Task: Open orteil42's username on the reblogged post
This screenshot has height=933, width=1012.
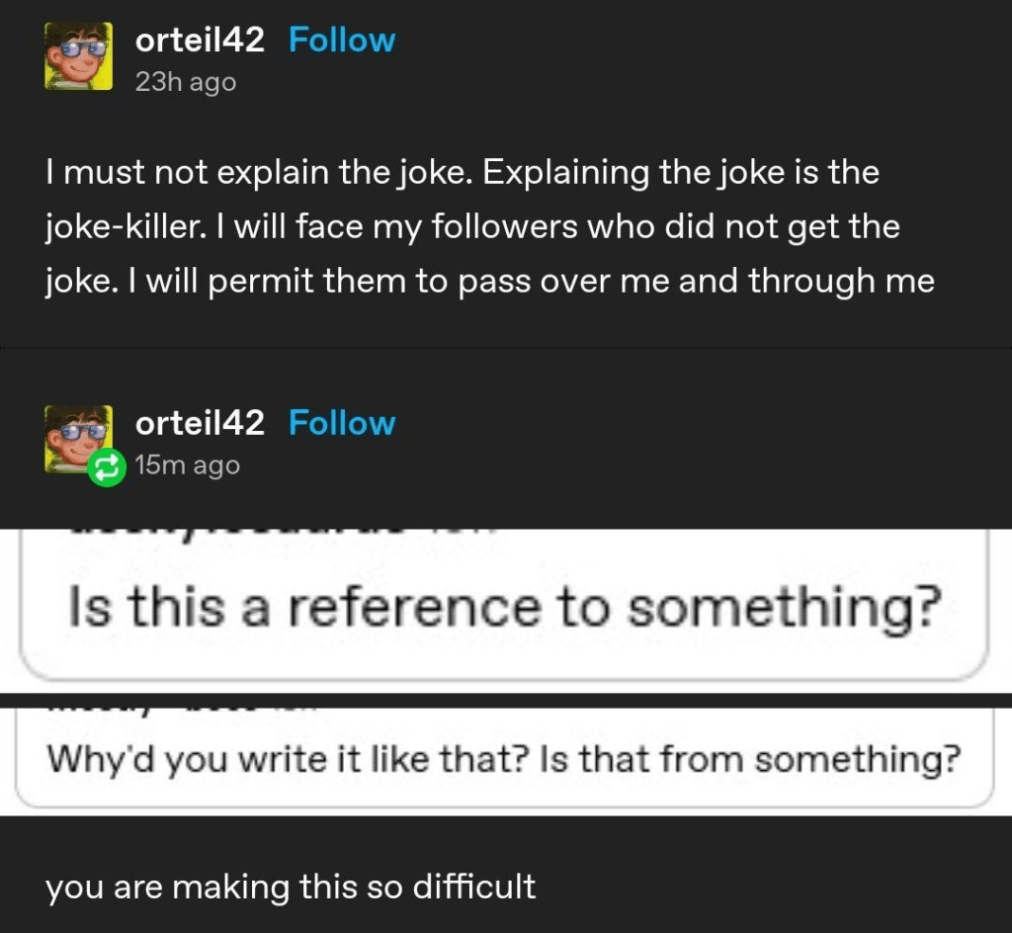Action: 200,423
